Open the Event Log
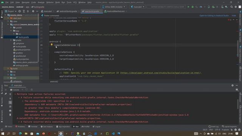The width and height of the screenshot is (242, 136). [214, 127]
